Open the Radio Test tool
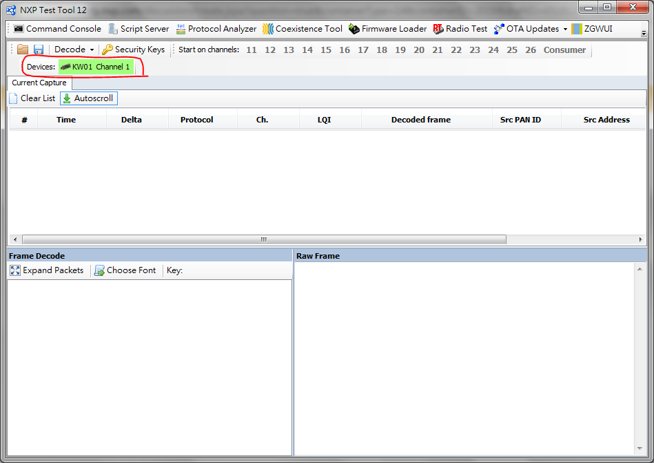654x463 pixels. pos(460,29)
